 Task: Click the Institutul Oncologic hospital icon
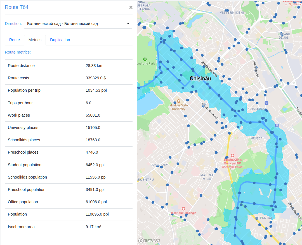coord(183,209)
